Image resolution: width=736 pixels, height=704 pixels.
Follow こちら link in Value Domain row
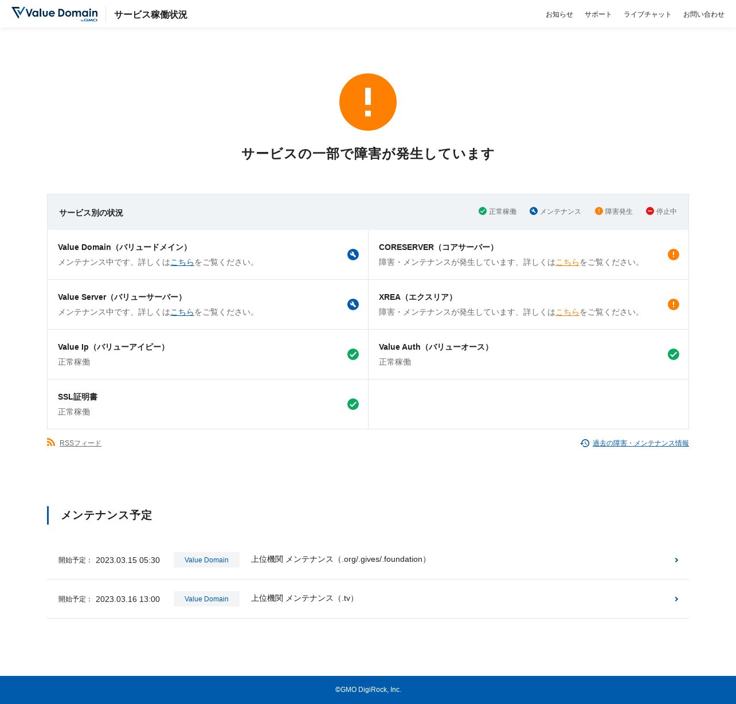pyautogui.click(x=182, y=262)
